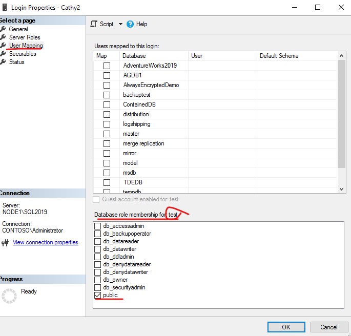Screen dimensions: 351x336
Task: Click the Login Properties title bar icon
Action: point(5,7)
